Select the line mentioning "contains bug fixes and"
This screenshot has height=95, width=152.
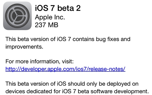(68, 39)
